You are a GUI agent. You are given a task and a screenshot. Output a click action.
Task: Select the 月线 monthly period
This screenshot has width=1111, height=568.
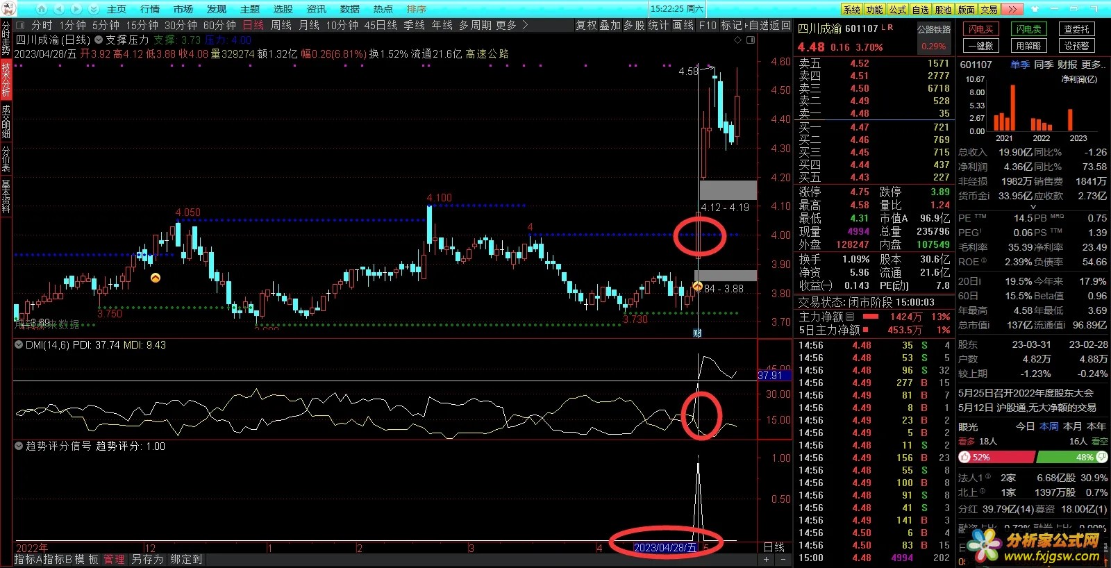coord(309,25)
